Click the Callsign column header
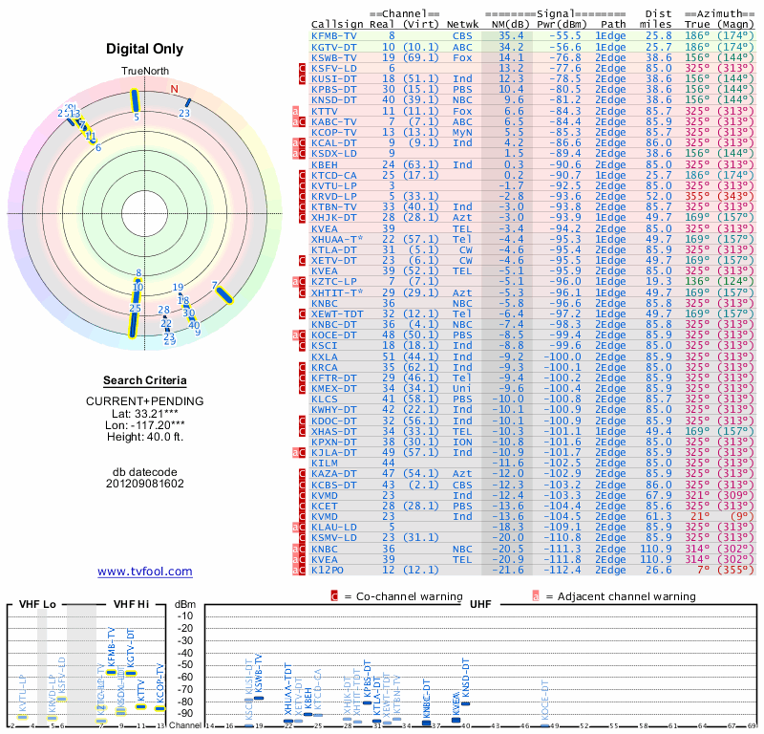The height and width of the screenshot is (734, 764). click(x=335, y=24)
